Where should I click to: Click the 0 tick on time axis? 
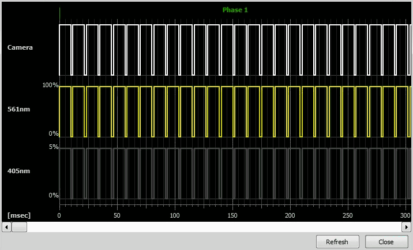click(x=59, y=215)
